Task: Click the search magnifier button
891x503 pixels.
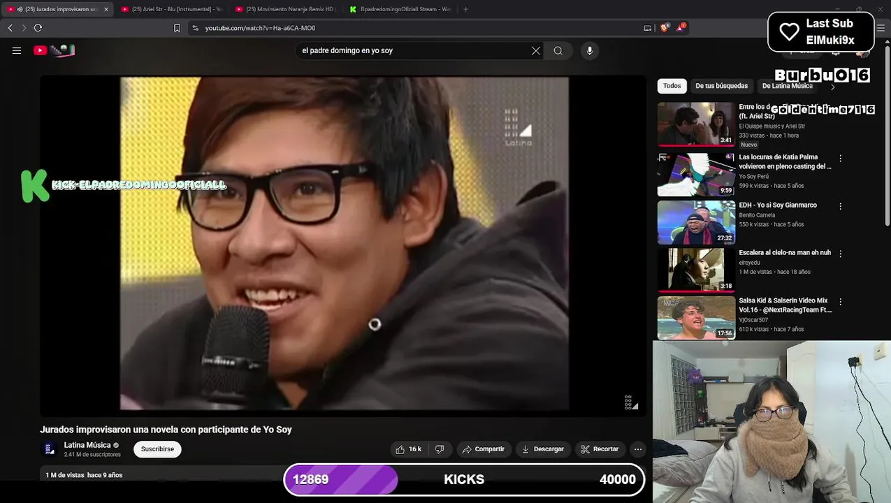Action: (x=558, y=50)
